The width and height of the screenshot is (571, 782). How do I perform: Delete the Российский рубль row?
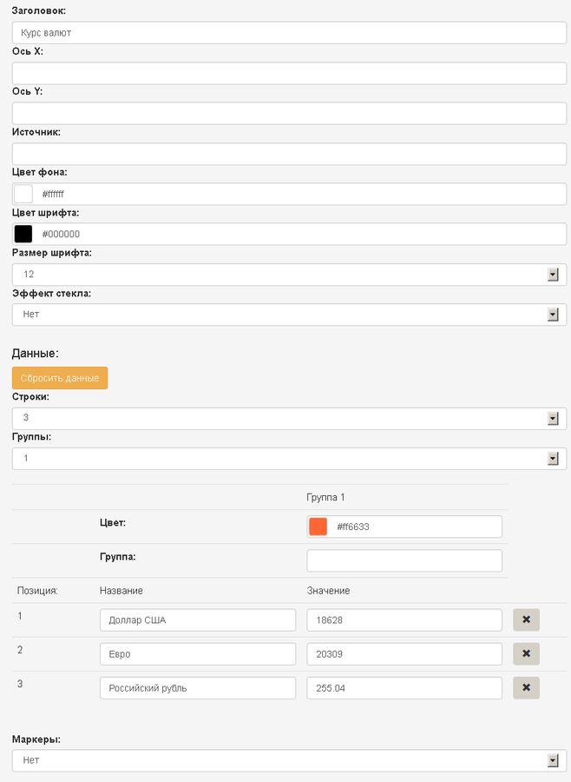click(x=526, y=688)
